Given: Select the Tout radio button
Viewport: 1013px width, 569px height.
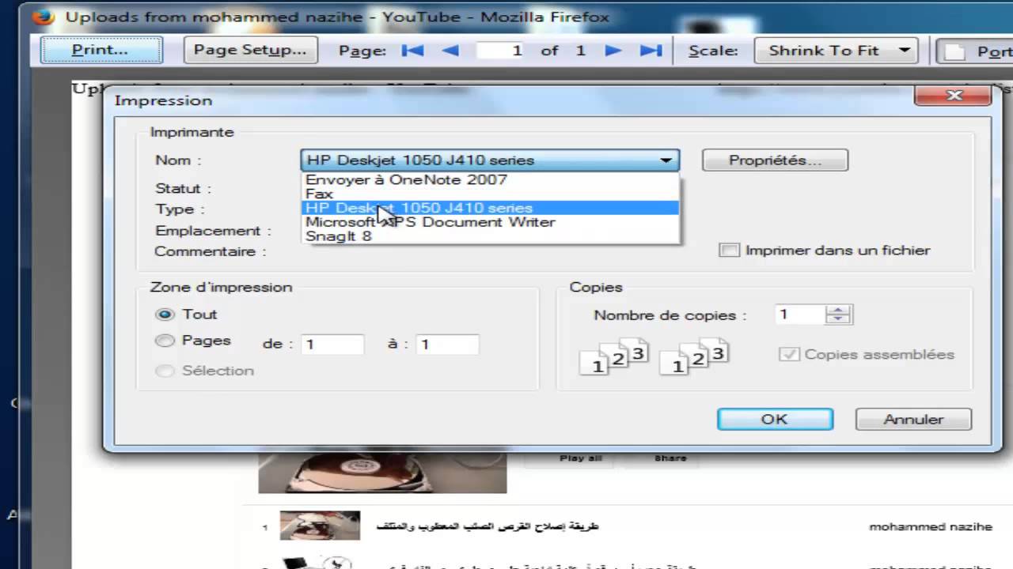Looking at the screenshot, I should click(x=165, y=315).
